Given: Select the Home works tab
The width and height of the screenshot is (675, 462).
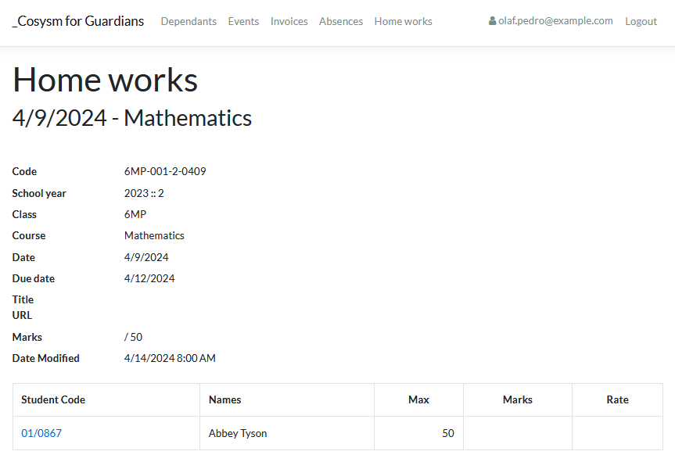Looking at the screenshot, I should 403,21.
